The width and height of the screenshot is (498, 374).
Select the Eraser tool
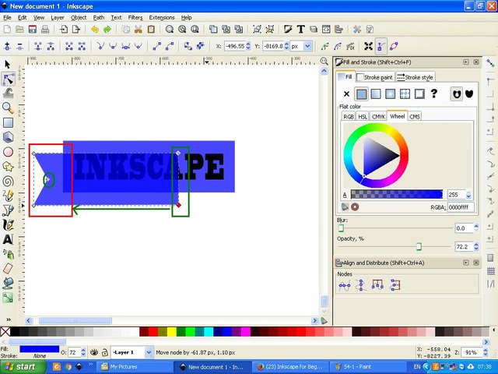click(x=8, y=268)
